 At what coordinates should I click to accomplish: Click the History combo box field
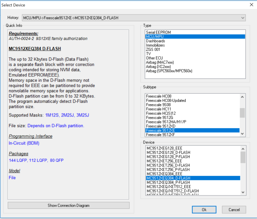[134, 18]
